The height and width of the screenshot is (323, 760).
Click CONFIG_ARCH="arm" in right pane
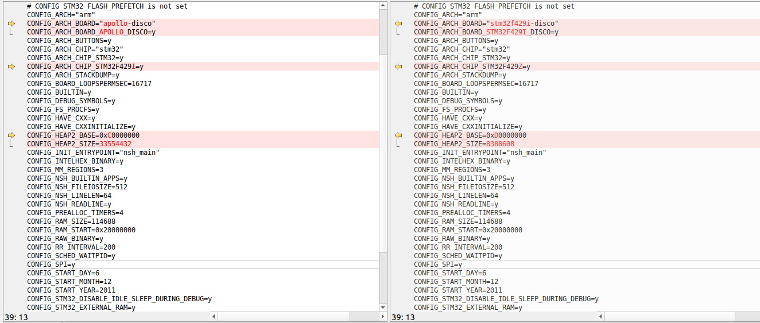point(448,15)
